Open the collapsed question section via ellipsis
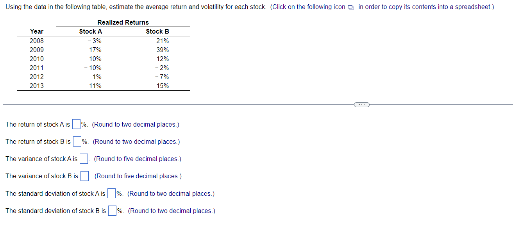The image size is (513, 229). (362, 104)
